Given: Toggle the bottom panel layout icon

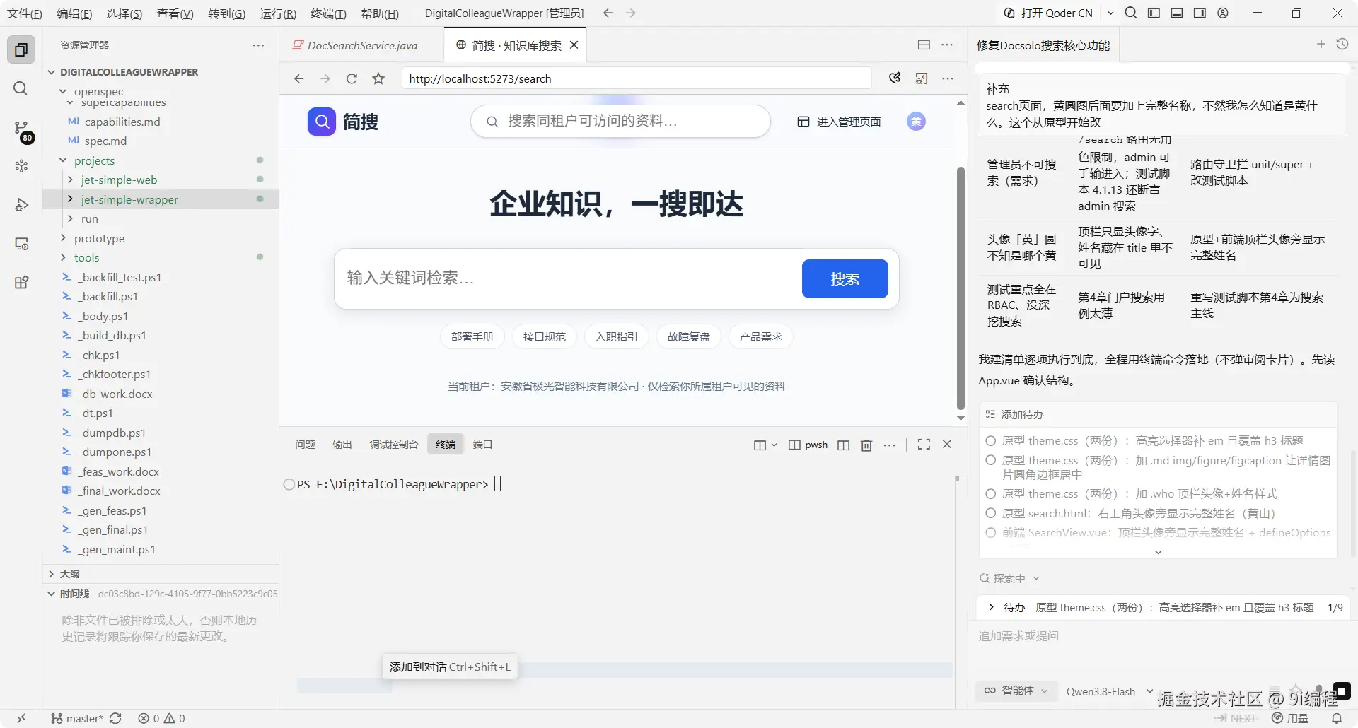Looking at the screenshot, I should (1177, 13).
